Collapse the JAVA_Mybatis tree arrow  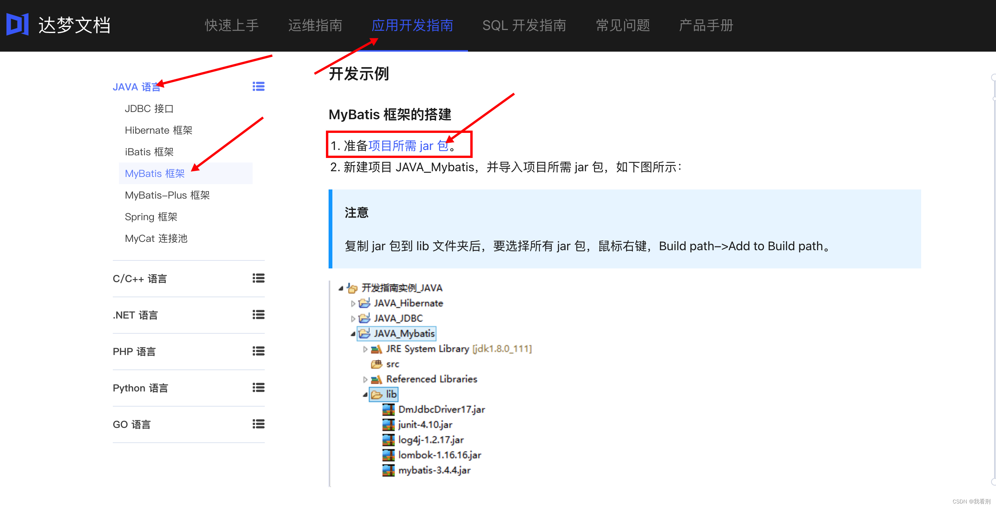click(x=353, y=334)
